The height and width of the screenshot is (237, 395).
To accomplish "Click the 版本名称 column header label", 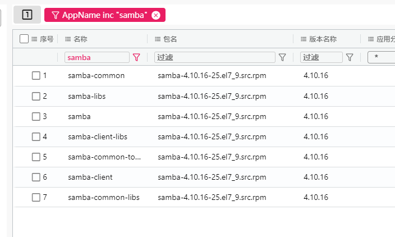I will pos(323,39).
